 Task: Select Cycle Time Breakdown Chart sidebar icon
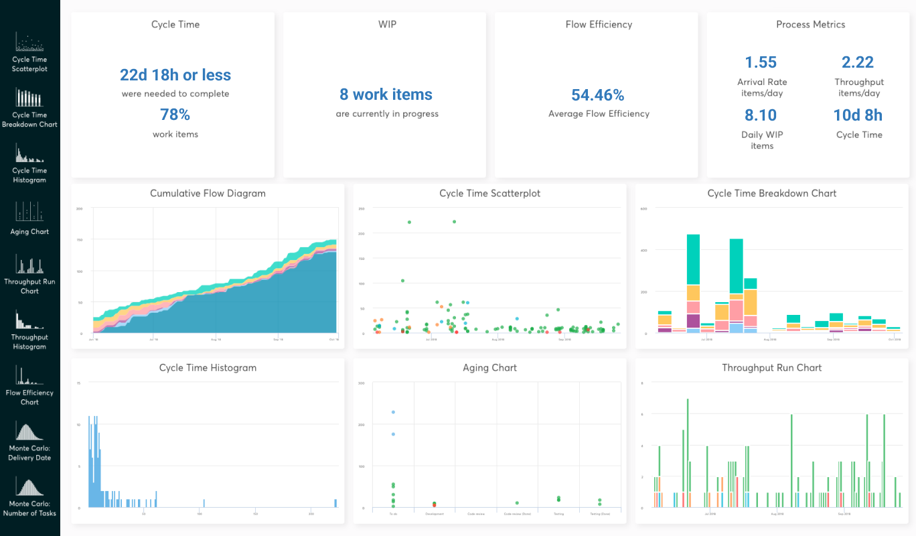[29, 99]
